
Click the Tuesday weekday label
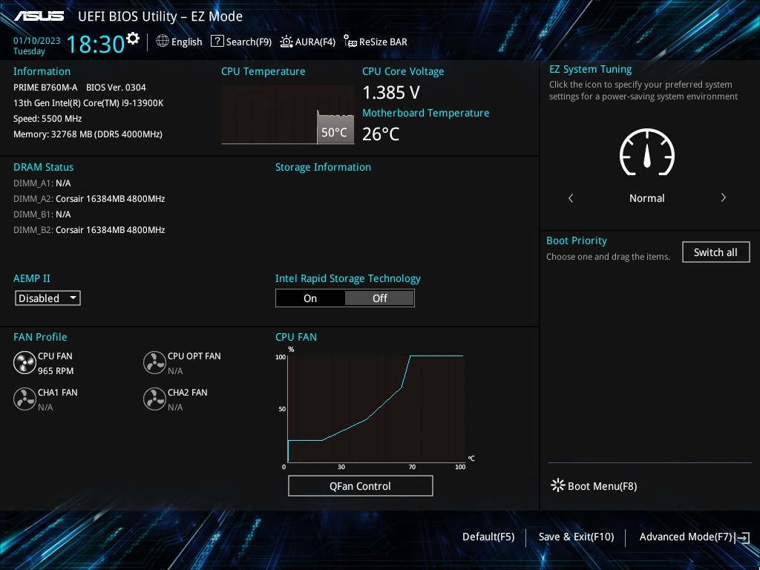click(29, 51)
